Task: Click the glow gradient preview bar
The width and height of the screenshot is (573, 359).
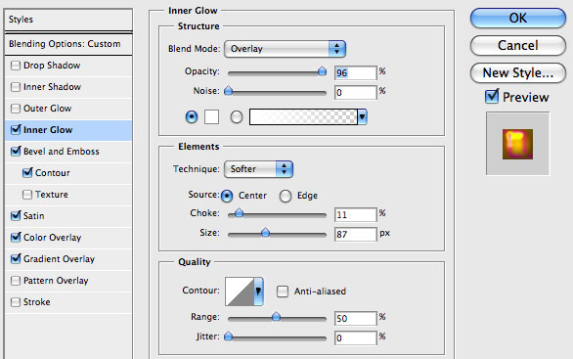Action: pos(303,117)
